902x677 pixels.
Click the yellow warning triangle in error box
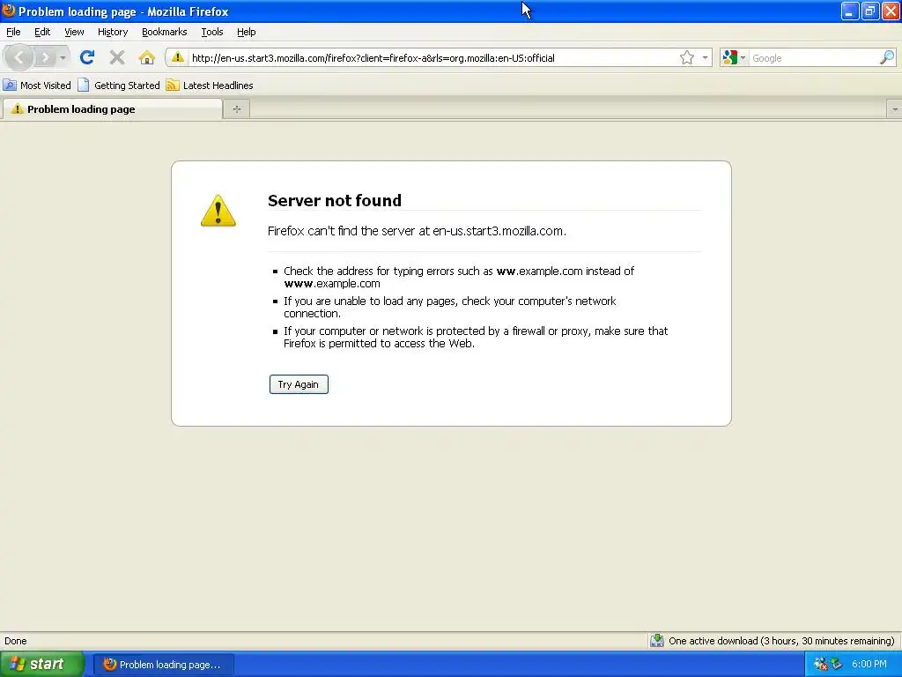pyautogui.click(x=218, y=210)
